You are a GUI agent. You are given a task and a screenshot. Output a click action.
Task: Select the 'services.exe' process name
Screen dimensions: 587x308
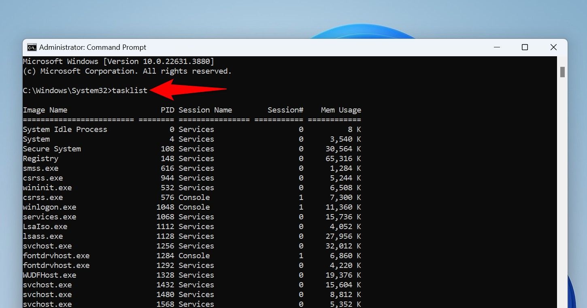49,217
